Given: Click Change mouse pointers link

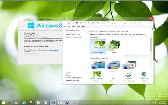Looking at the screenshot, I should pyautogui.click(x=73, y=37).
